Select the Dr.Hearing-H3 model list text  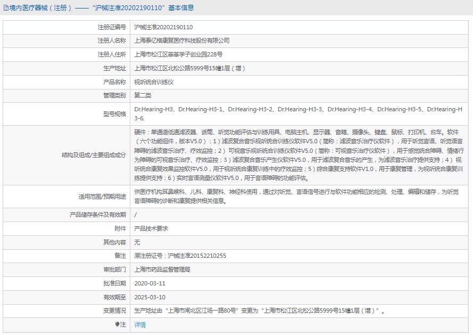tap(298, 114)
